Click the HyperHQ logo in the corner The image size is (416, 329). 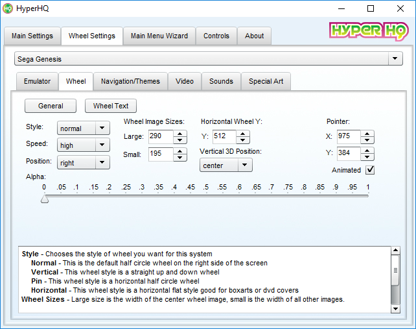(x=369, y=31)
